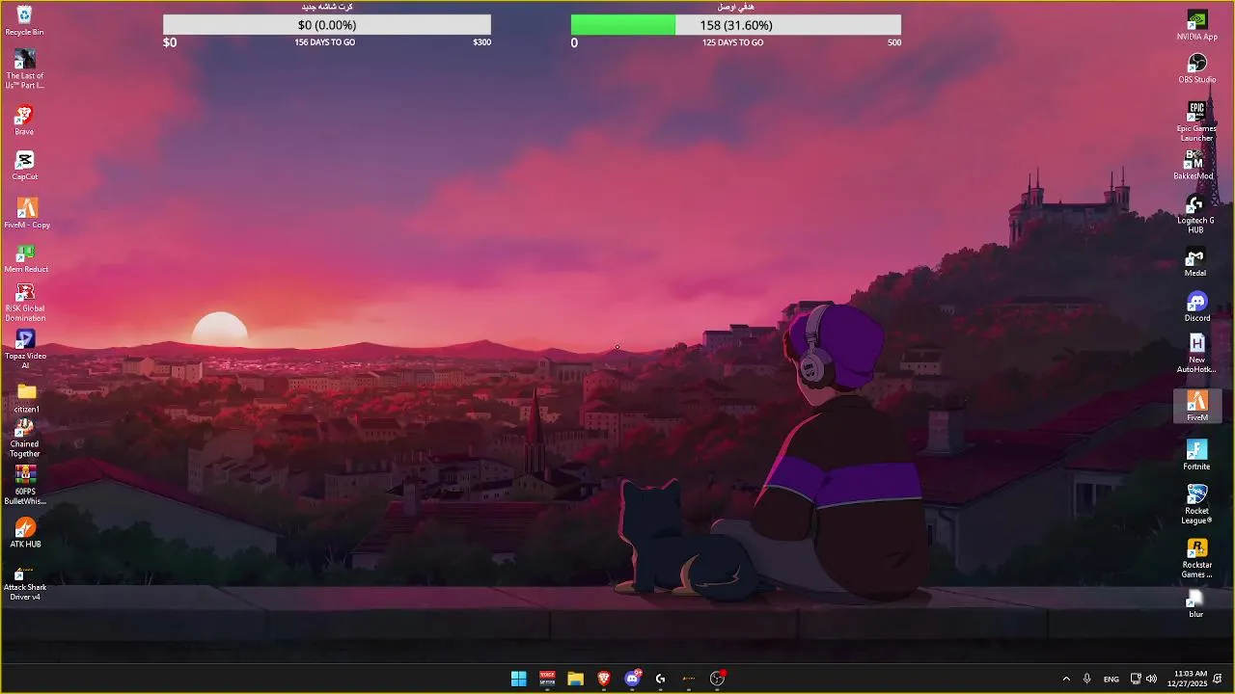Screen dimensions: 1235x694
Task: Select the Rocket League desktop icon
Action: 1196,504
